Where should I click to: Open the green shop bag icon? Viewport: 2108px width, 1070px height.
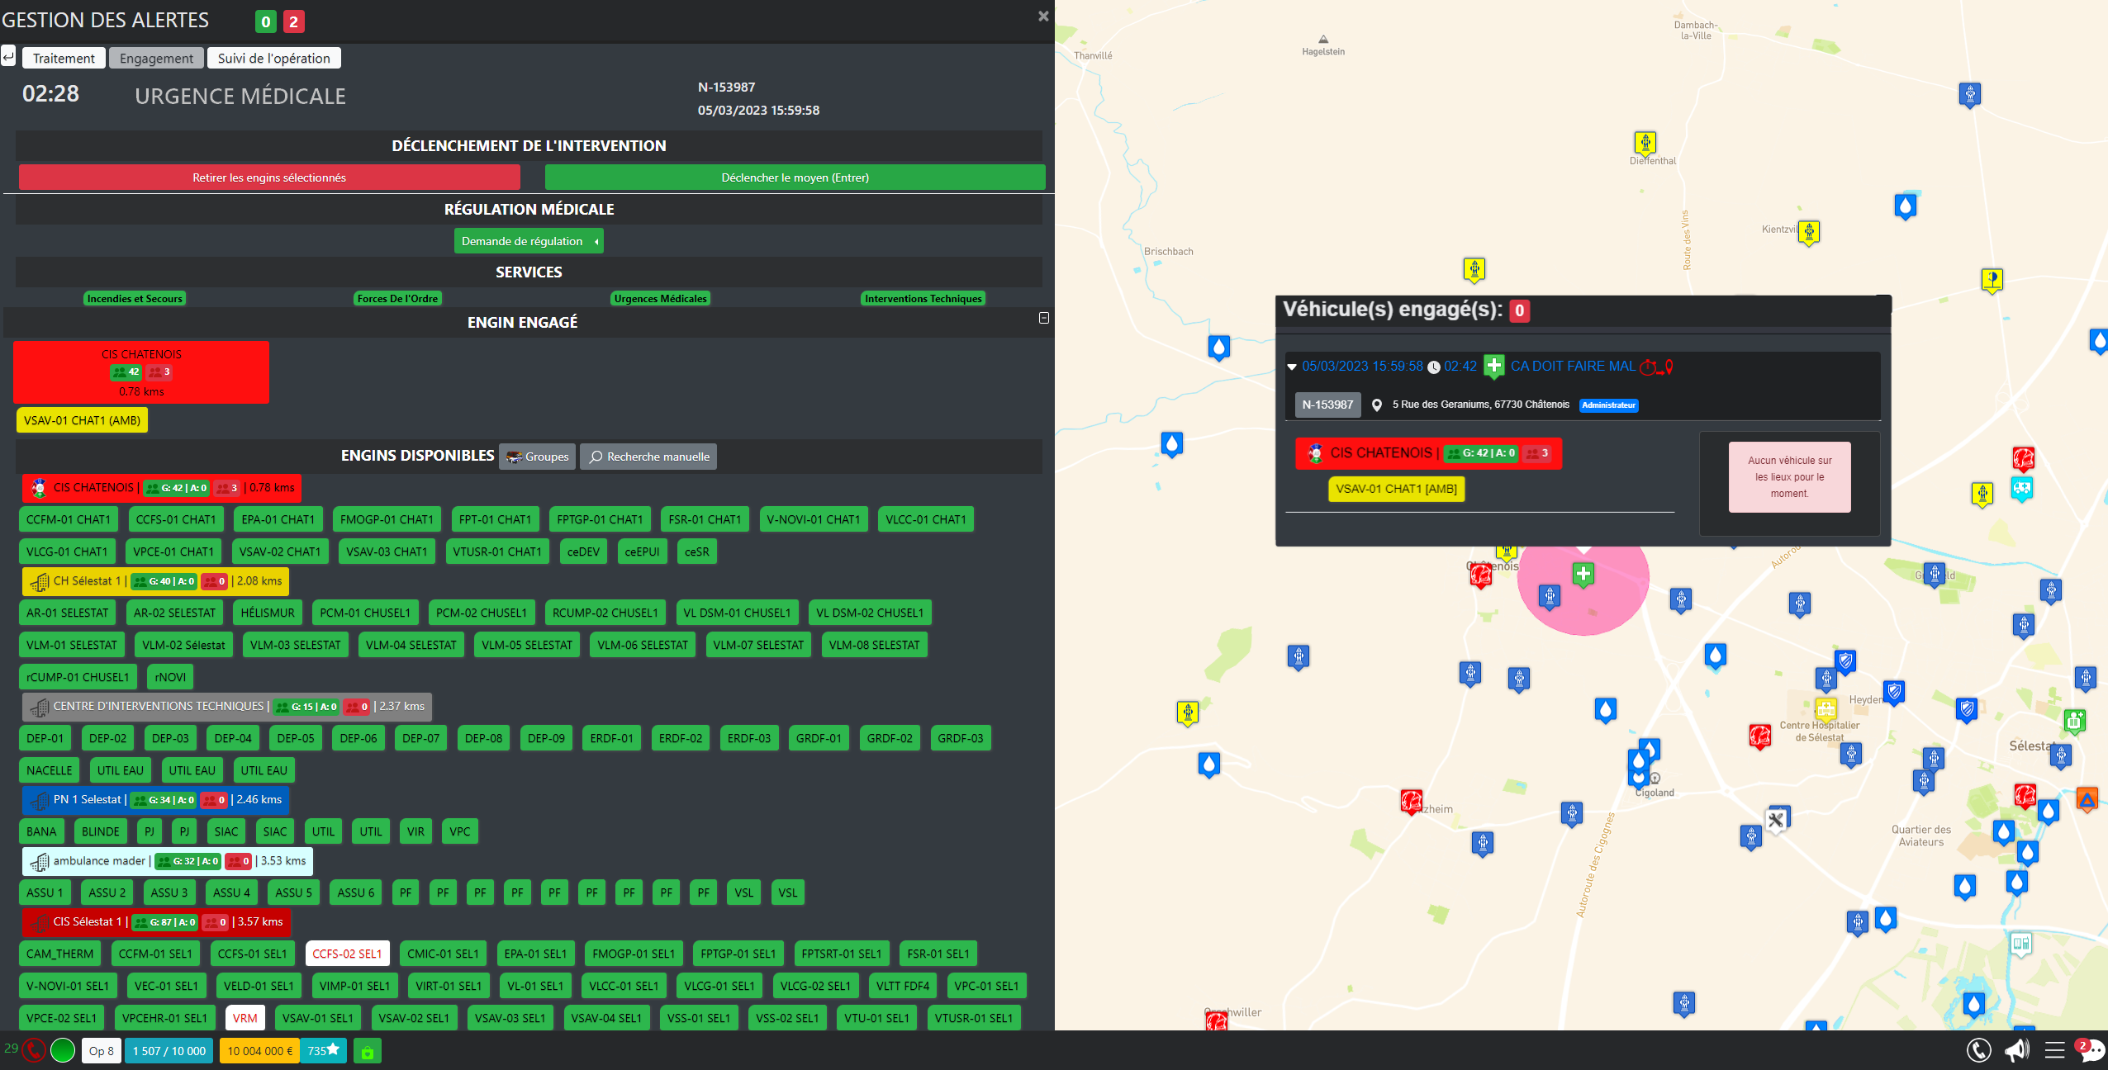click(x=368, y=1051)
